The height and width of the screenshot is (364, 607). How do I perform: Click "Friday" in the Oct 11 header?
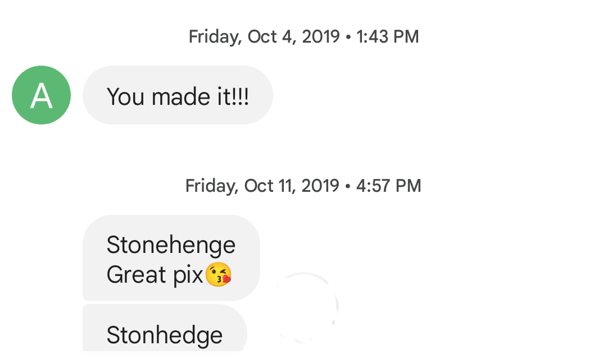(212, 186)
